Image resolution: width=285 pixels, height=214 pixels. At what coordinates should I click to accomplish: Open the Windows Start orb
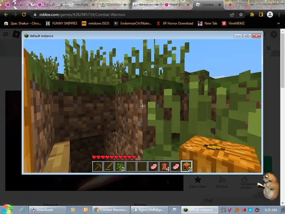click(x=7, y=210)
